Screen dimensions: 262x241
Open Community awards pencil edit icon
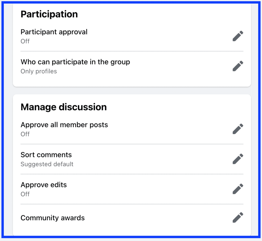(238, 217)
